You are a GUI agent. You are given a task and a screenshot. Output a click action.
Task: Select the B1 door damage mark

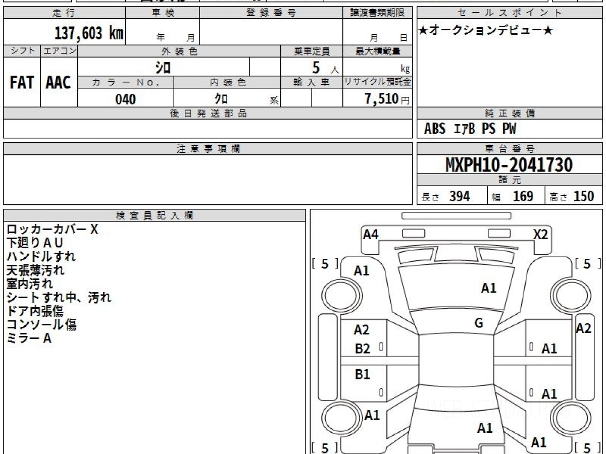pyautogui.click(x=362, y=374)
